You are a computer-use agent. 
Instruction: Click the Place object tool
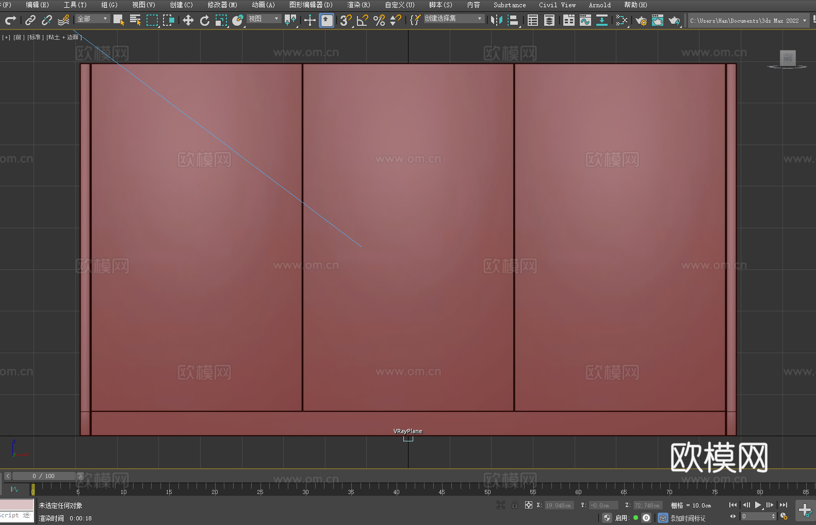tap(238, 20)
